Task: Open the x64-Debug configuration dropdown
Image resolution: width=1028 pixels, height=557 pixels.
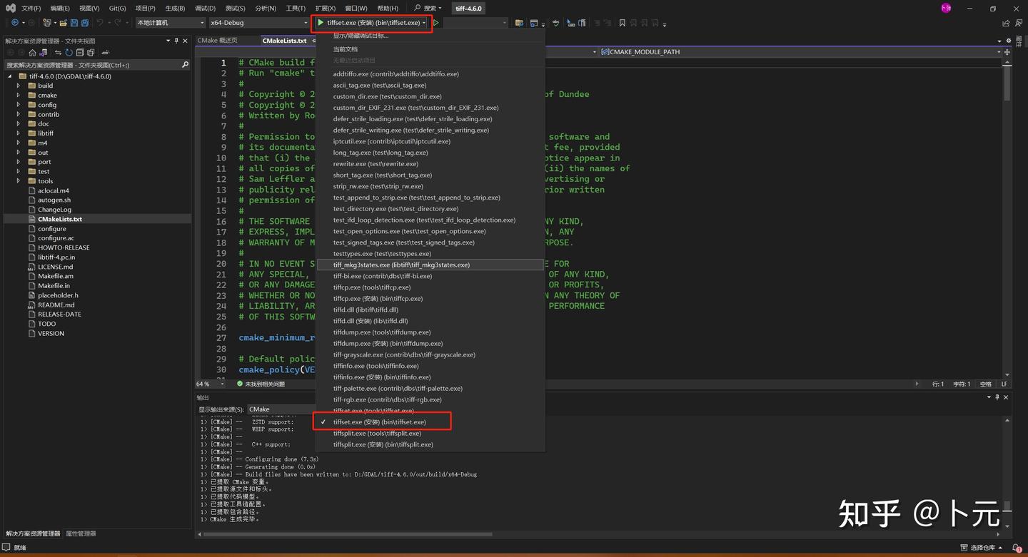Action: [x=258, y=23]
